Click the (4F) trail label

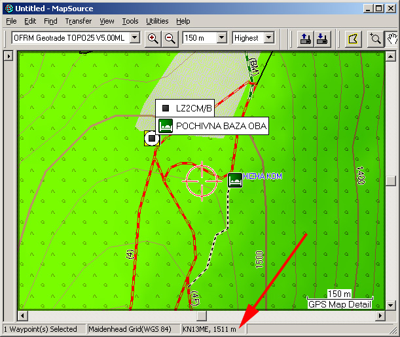[x=195, y=298]
